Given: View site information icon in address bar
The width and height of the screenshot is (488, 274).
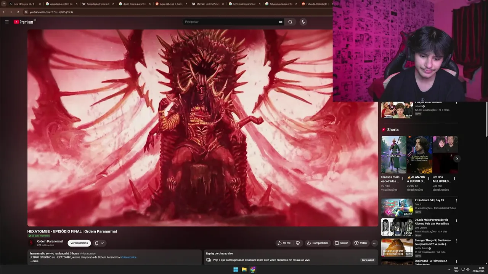Looking at the screenshot, I should pos(26,12).
